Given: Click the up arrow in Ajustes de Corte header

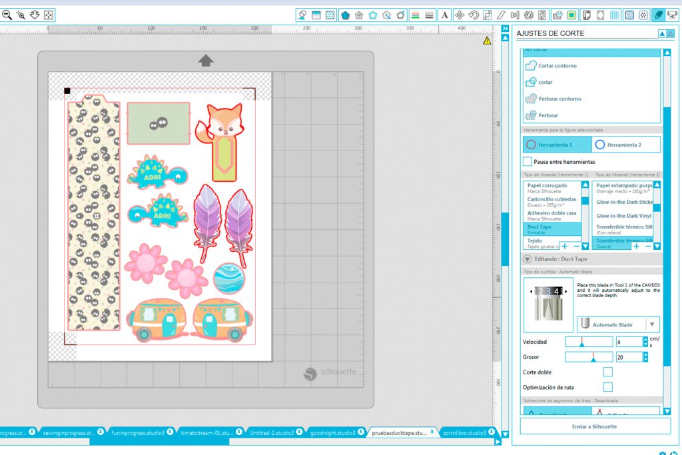Looking at the screenshot, I should (x=661, y=33).
